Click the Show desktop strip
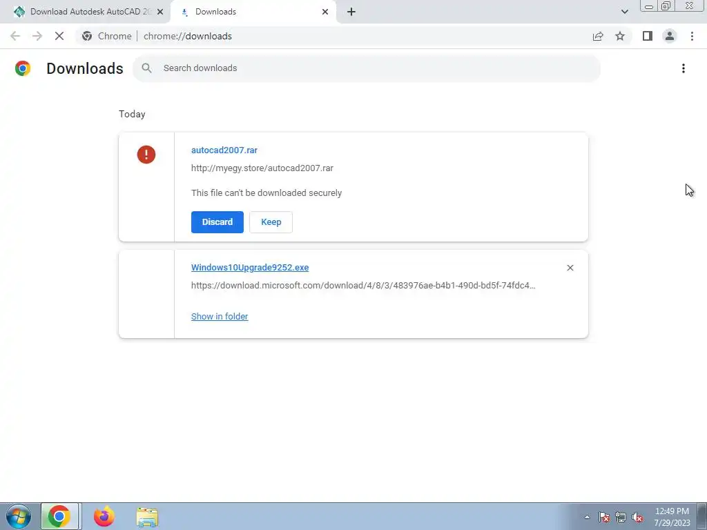707x530 pixels. click(x=702, y=516)
